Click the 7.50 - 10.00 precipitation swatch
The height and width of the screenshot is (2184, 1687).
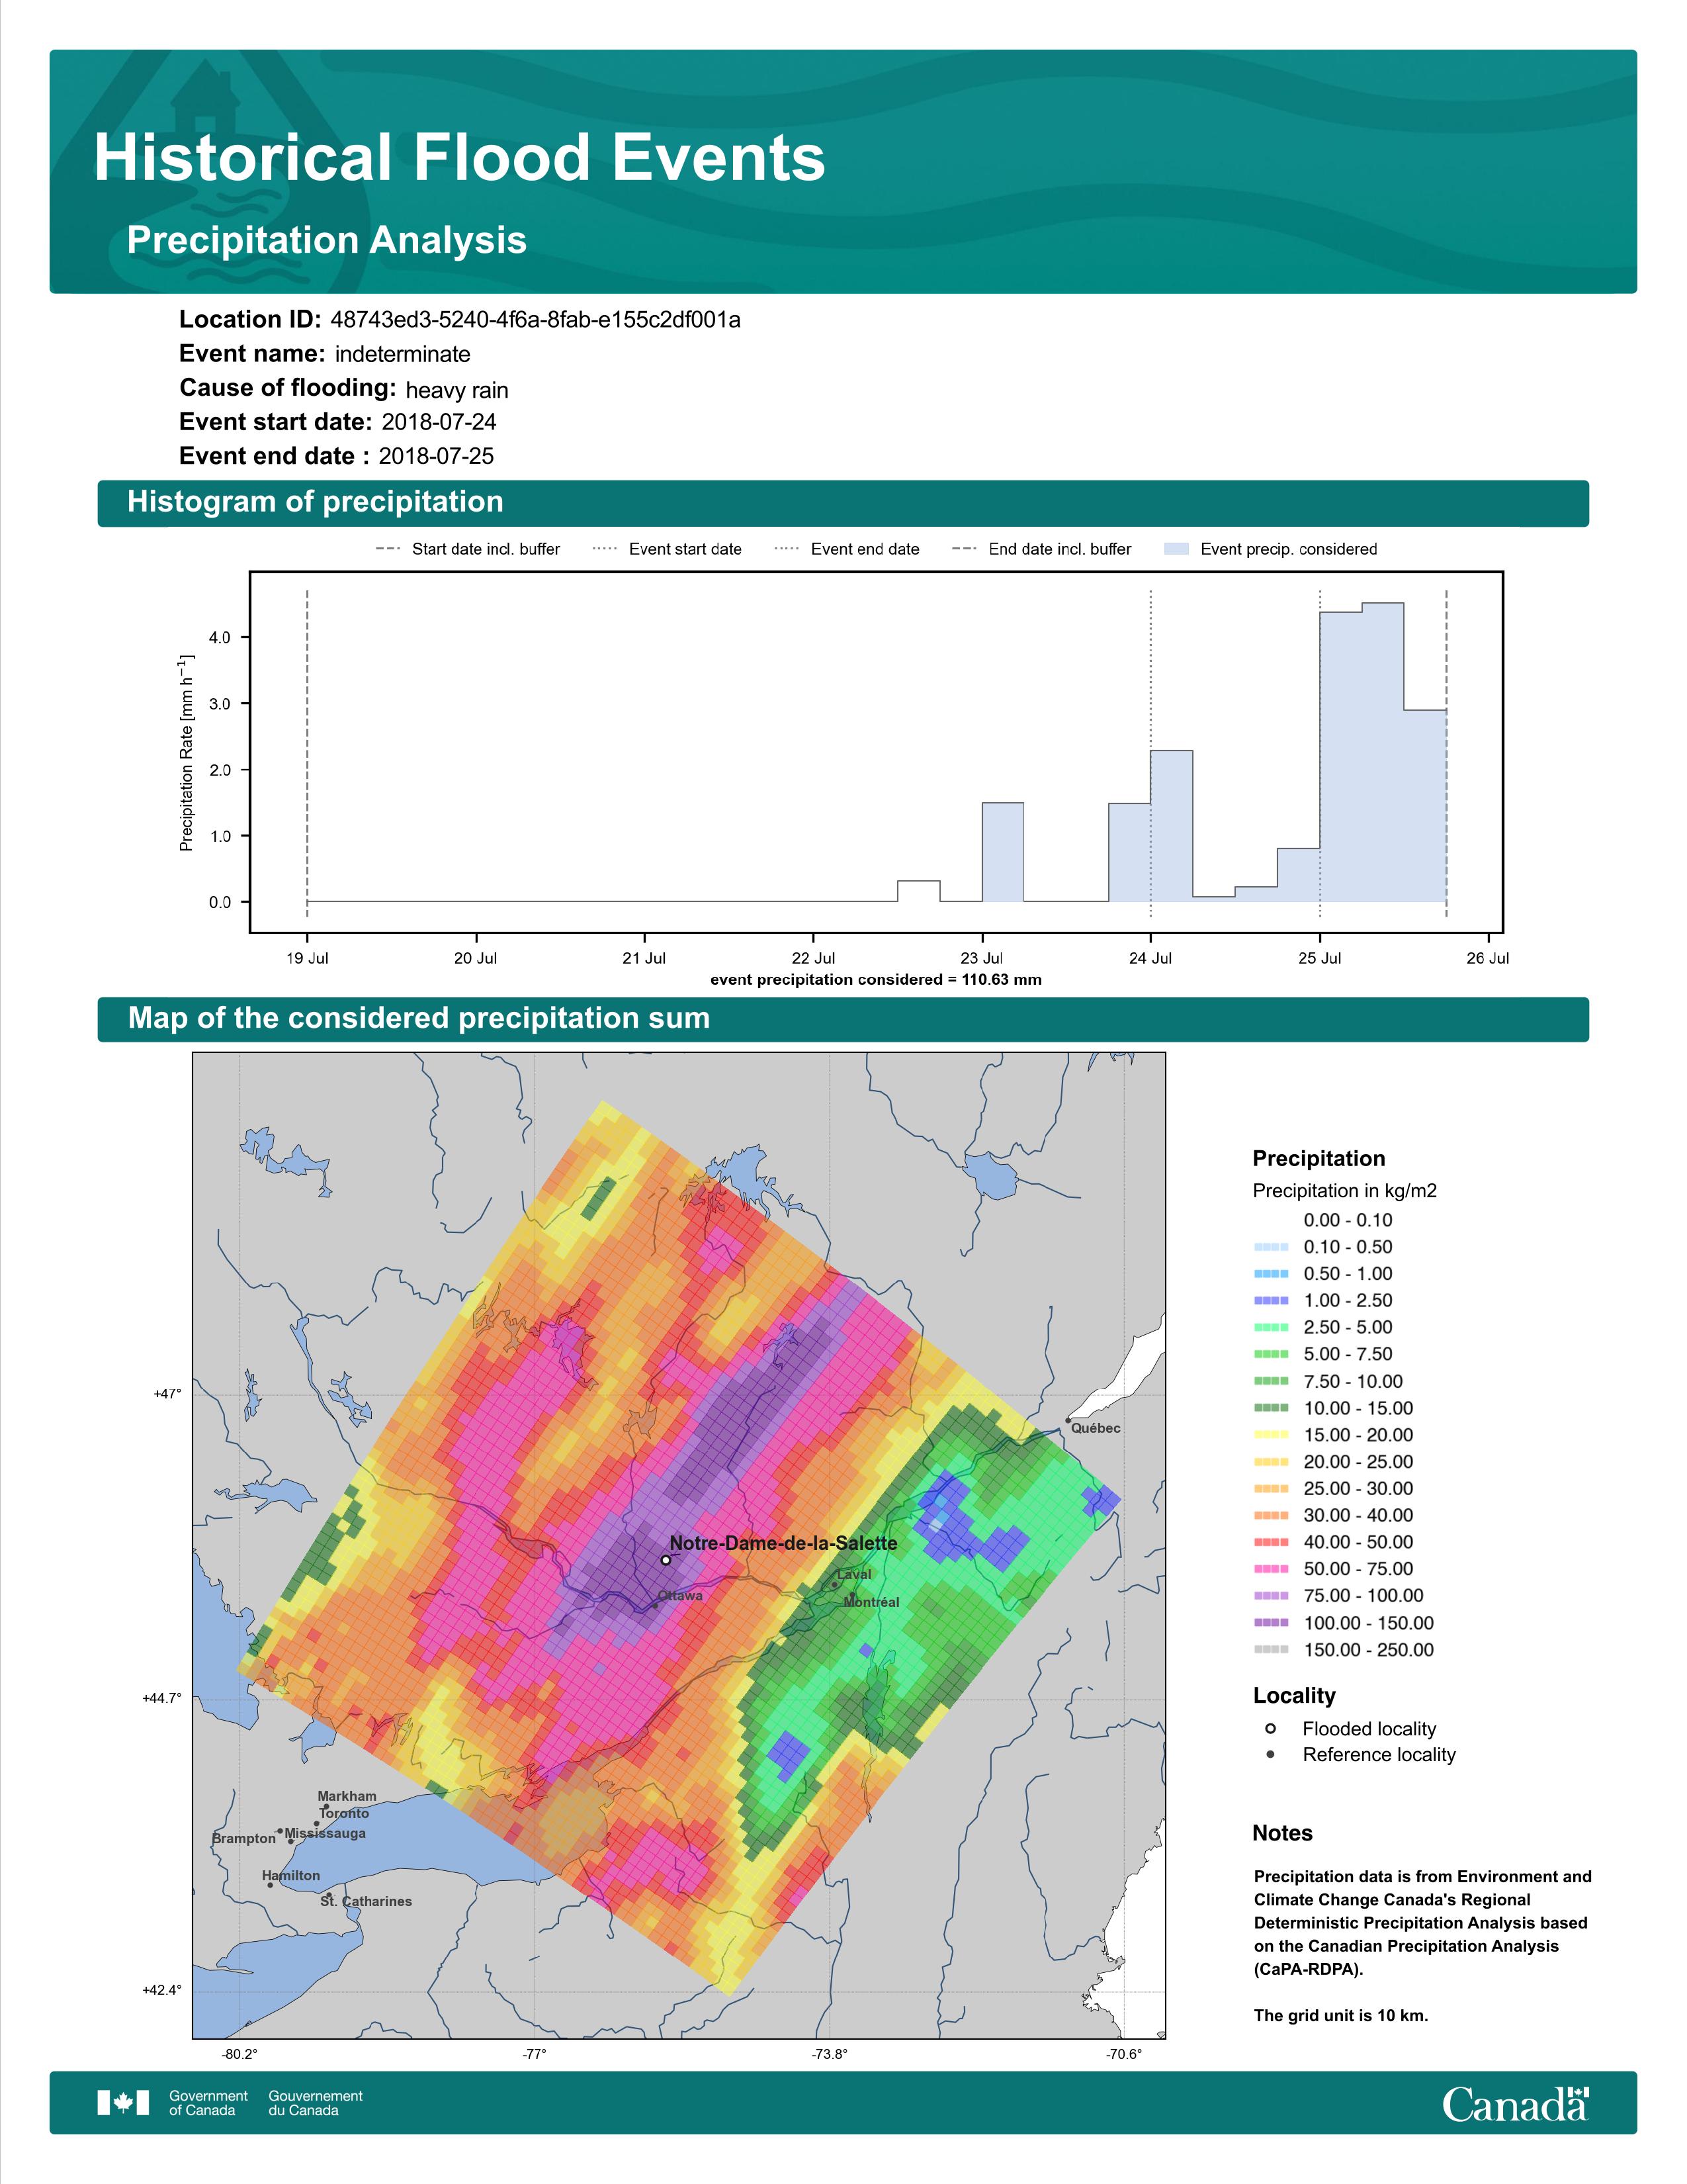(1270, 1381)
